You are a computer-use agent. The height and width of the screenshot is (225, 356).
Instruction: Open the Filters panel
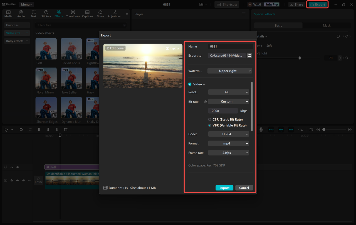coord(100,13)
